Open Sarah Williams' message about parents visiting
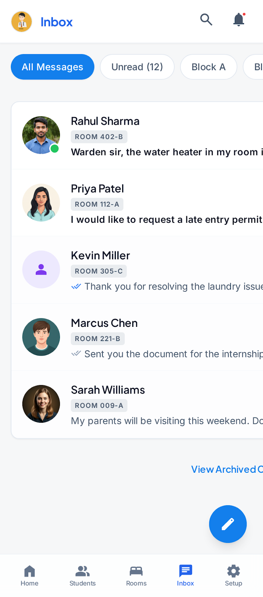Screen dimensions: 263x597 pyautogui.click(x=149, y=421)
